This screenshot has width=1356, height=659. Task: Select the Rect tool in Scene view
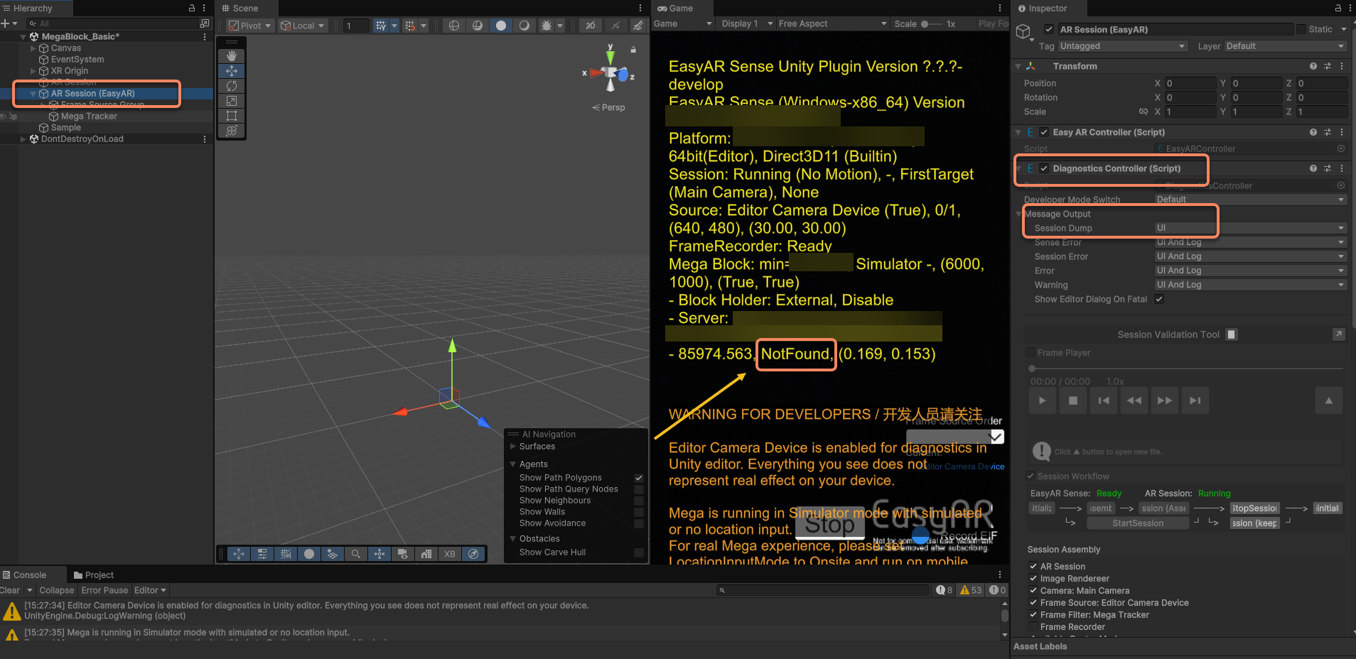pyautogui.click(x=232, y=116)
